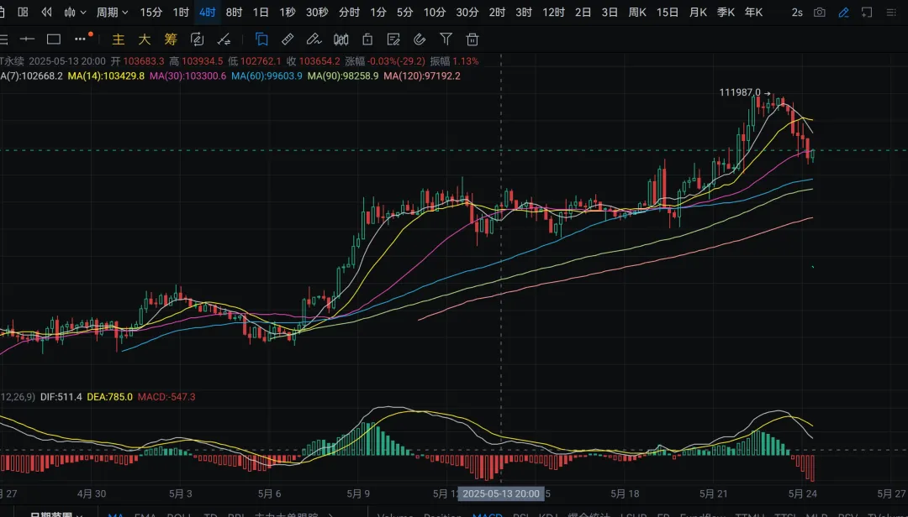The height and width of the screenshot is (517, 908).
Task: Open the filter funnel tool
Action: click(x=446, y=39)
